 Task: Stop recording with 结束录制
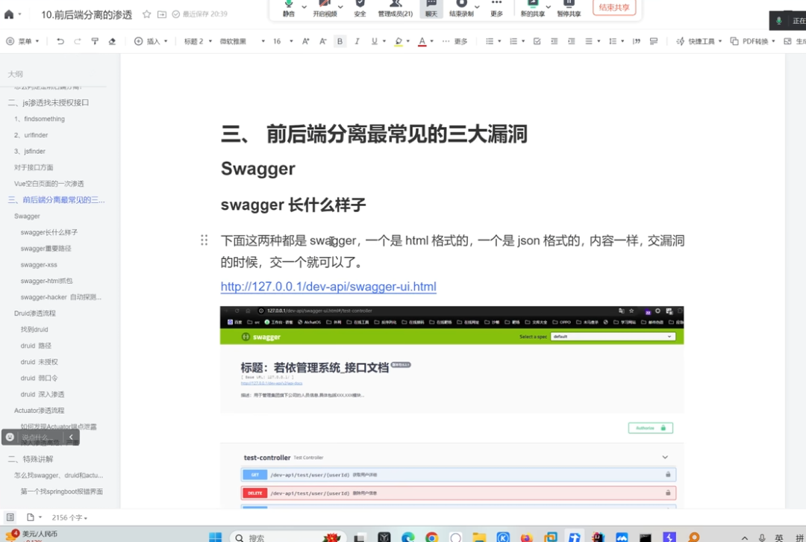pyautogui.click(x=461, y=9)
